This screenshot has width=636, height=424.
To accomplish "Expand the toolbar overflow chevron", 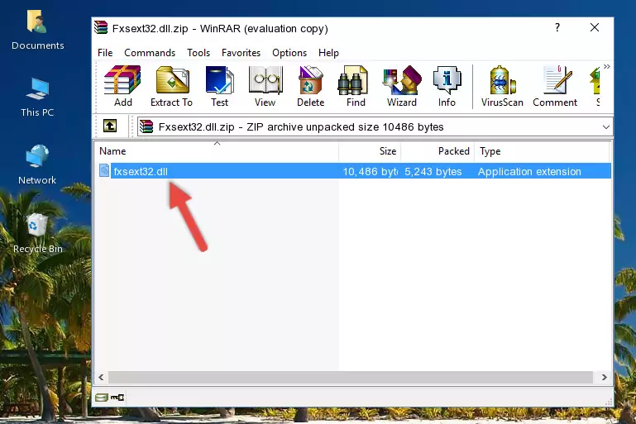I will (606, 66).
